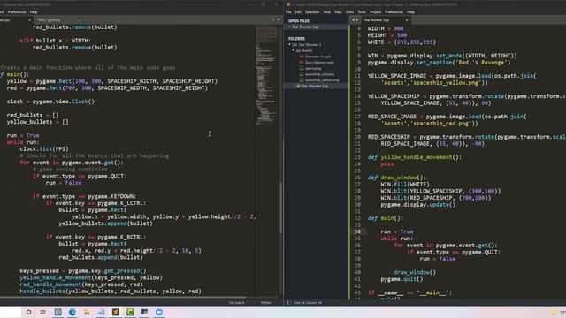Click Tab Size in left window status bar
566x318 pixels.
point(236,303)
